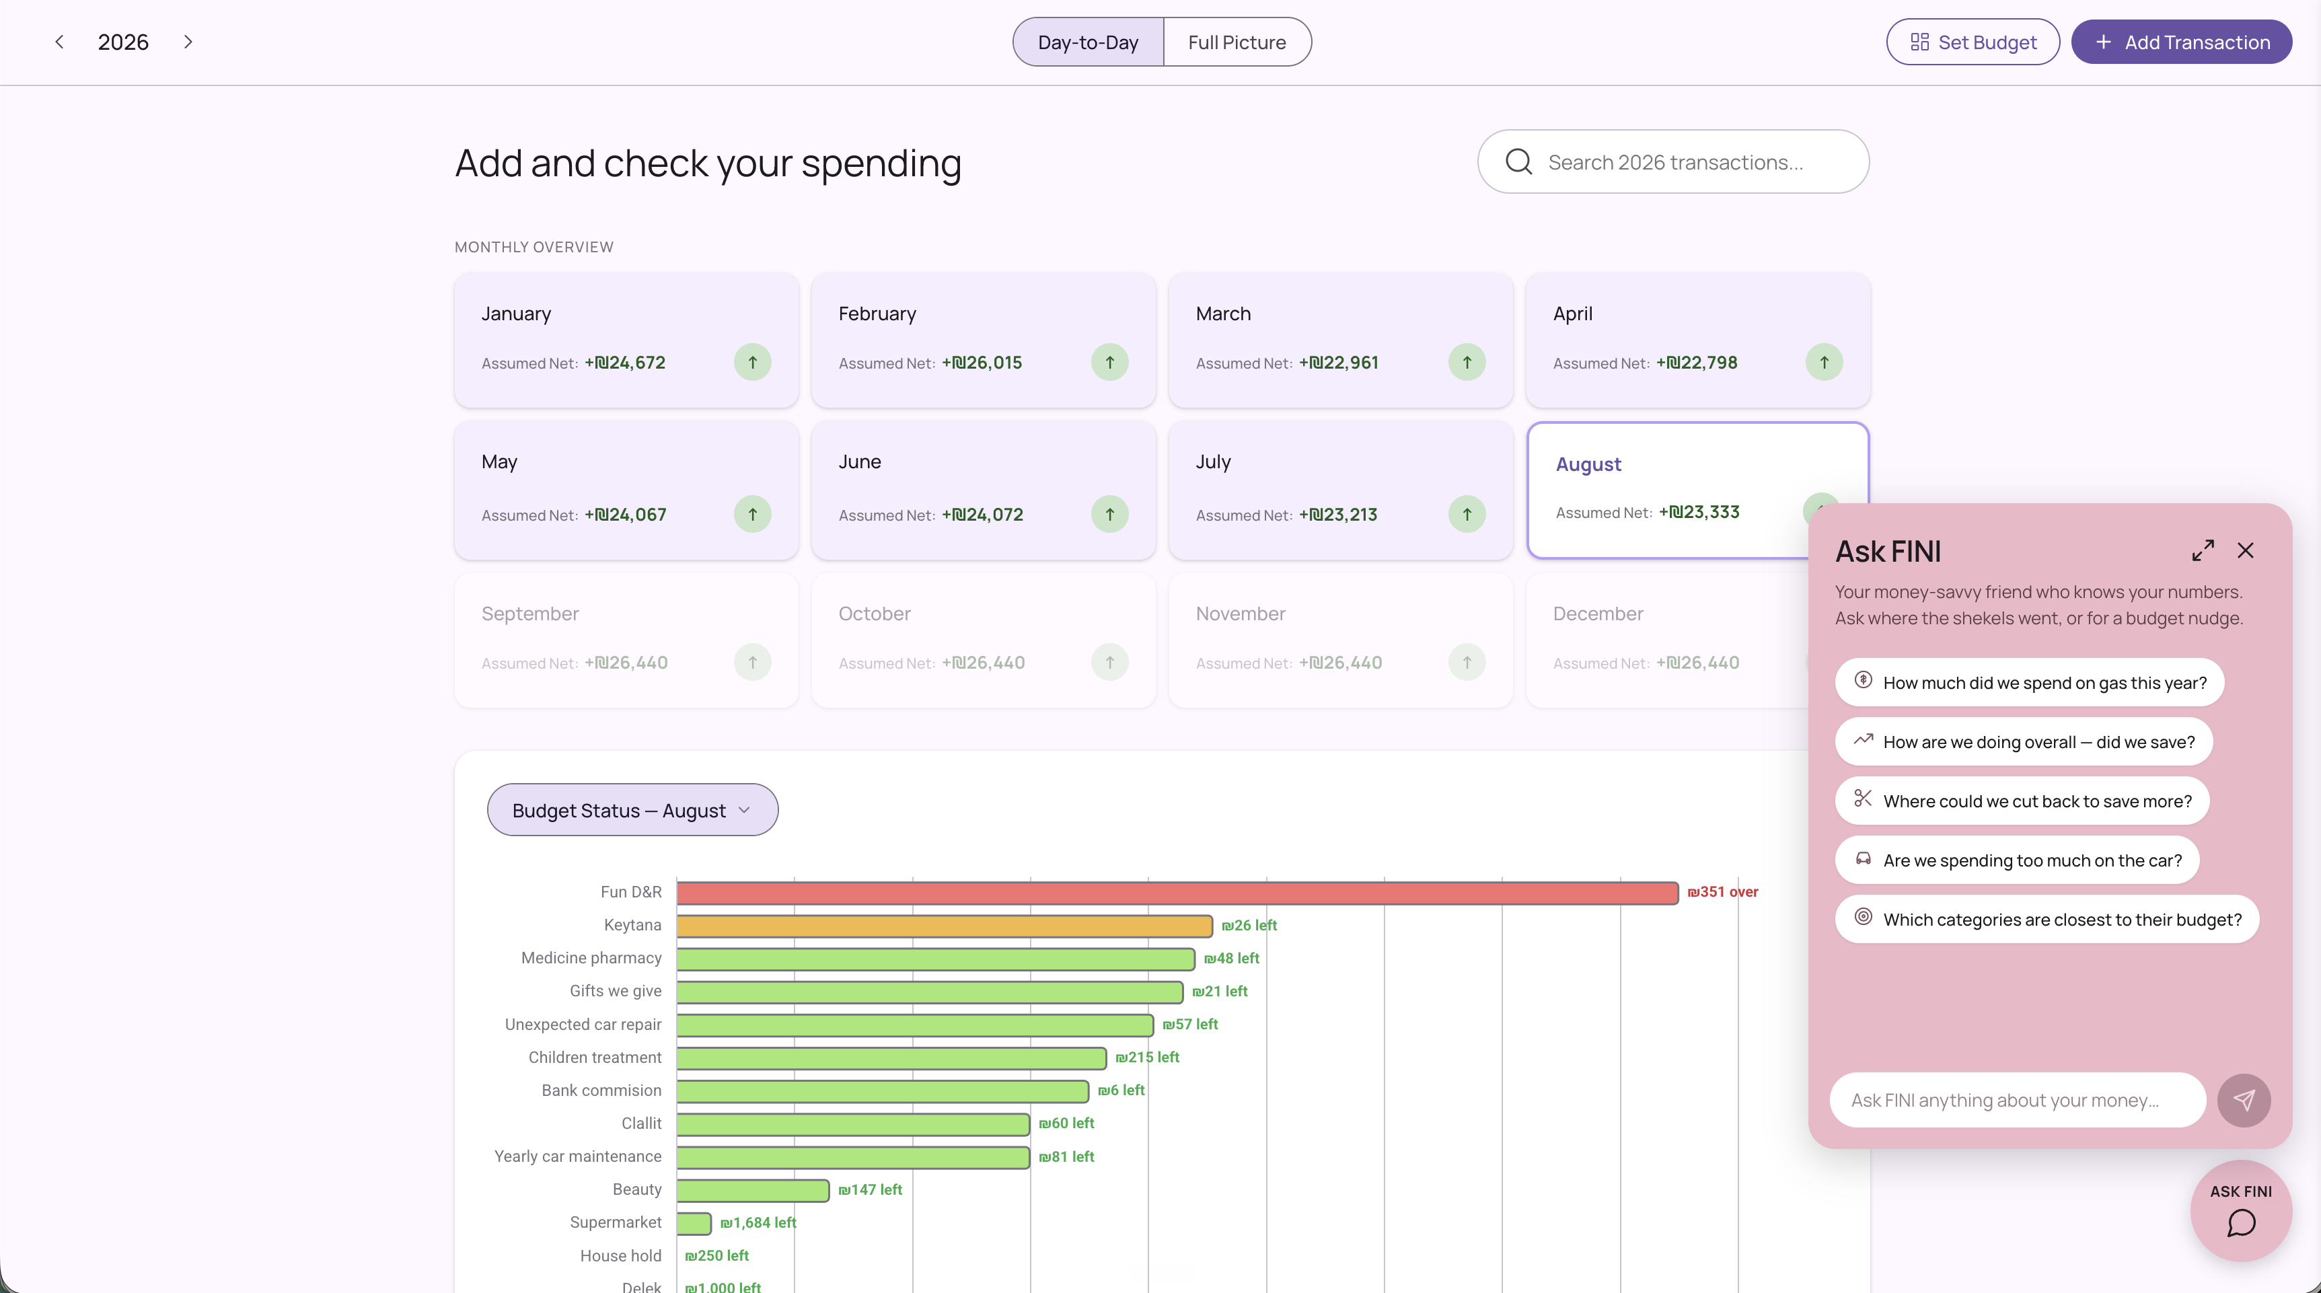Click the Supermarket budget bar

694,1223
